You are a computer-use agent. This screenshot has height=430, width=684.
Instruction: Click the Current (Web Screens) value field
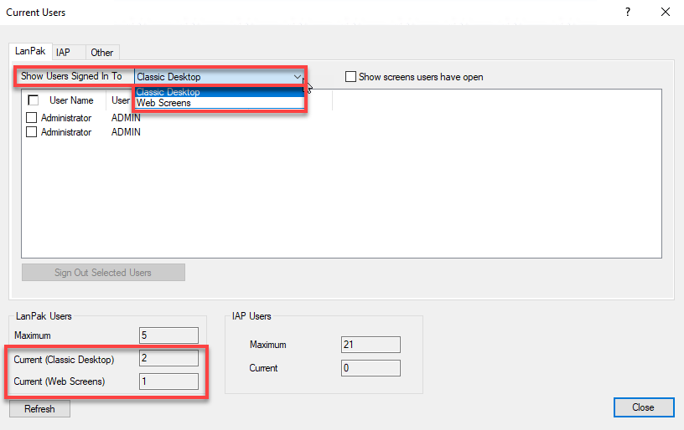tap(168, 381)
